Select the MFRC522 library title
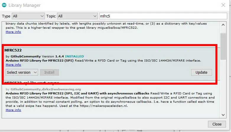Screen dimensions: 231x132 pos(13,50)
